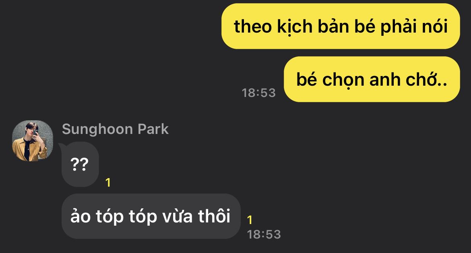The width and height of the screenshot is (471, 253).
Task: Tap the yellow "bé chọn anh chớ.." bubble
Action: [372, 79]
